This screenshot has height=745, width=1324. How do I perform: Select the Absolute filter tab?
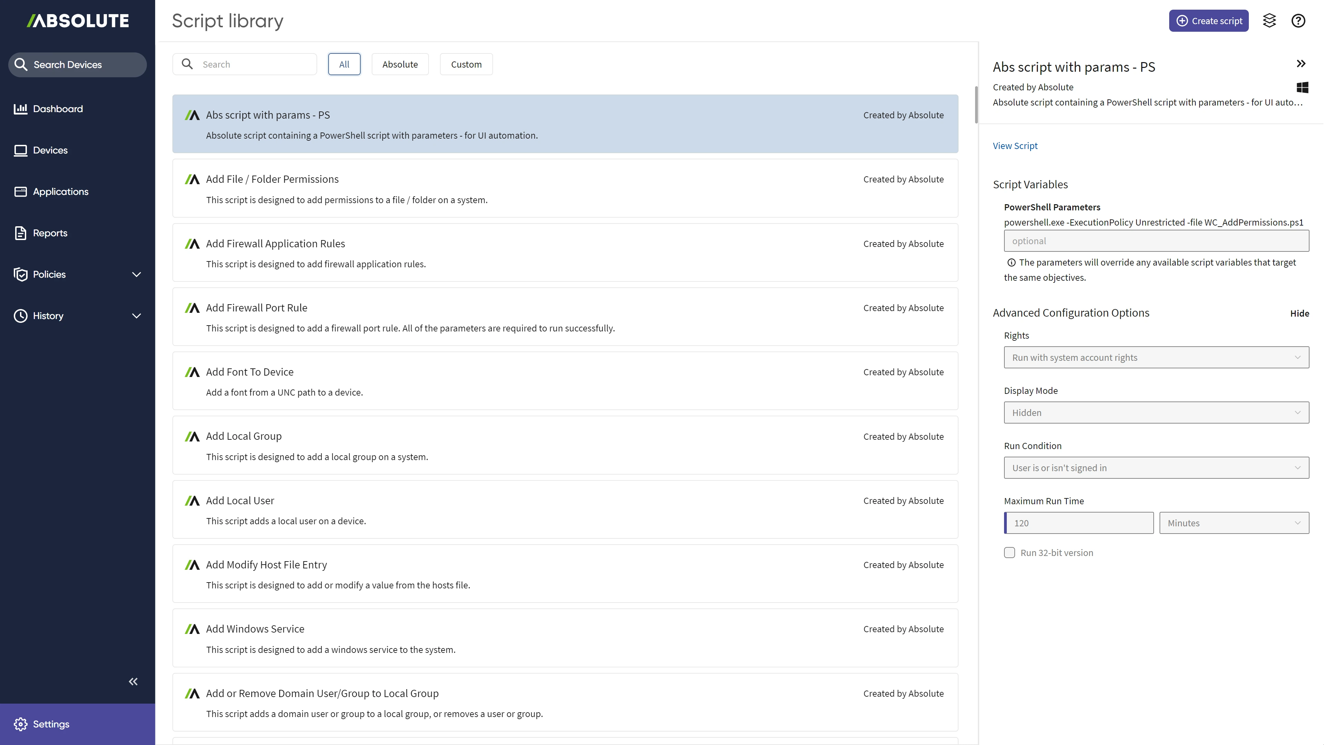coord(400,64)
